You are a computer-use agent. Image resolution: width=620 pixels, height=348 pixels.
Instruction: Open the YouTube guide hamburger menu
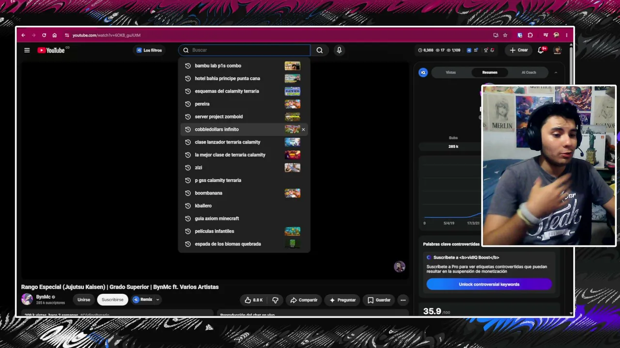(x=27, y=50)
